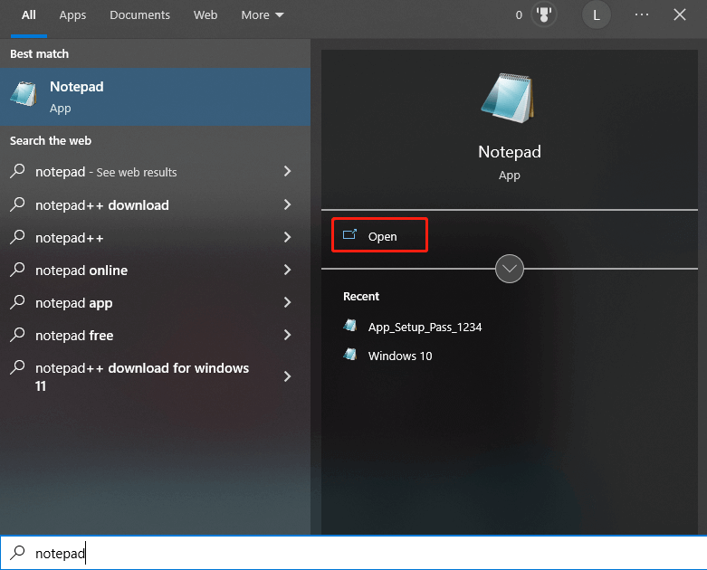The width and height of the screenshot is (707, 570).
Task: Click the Notepad title in preview pane
Action: coord(509,152)
